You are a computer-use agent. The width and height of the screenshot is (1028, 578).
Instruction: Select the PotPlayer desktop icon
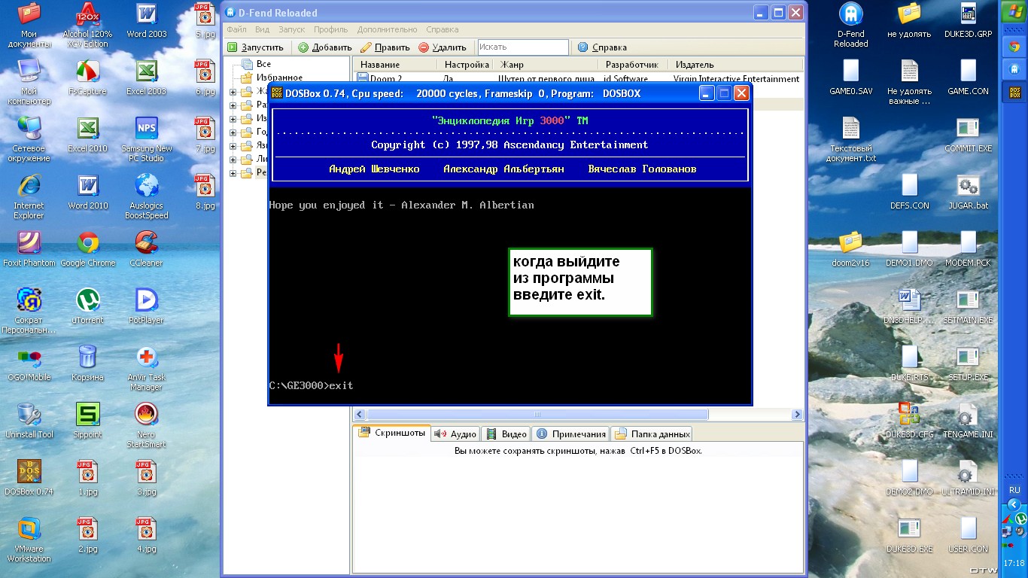click(x=146, y=307)
